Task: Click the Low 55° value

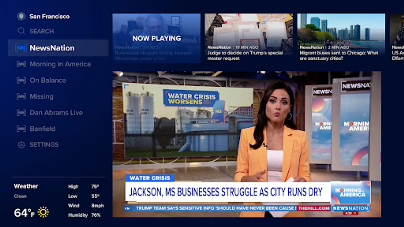Action: coord(95,196)
